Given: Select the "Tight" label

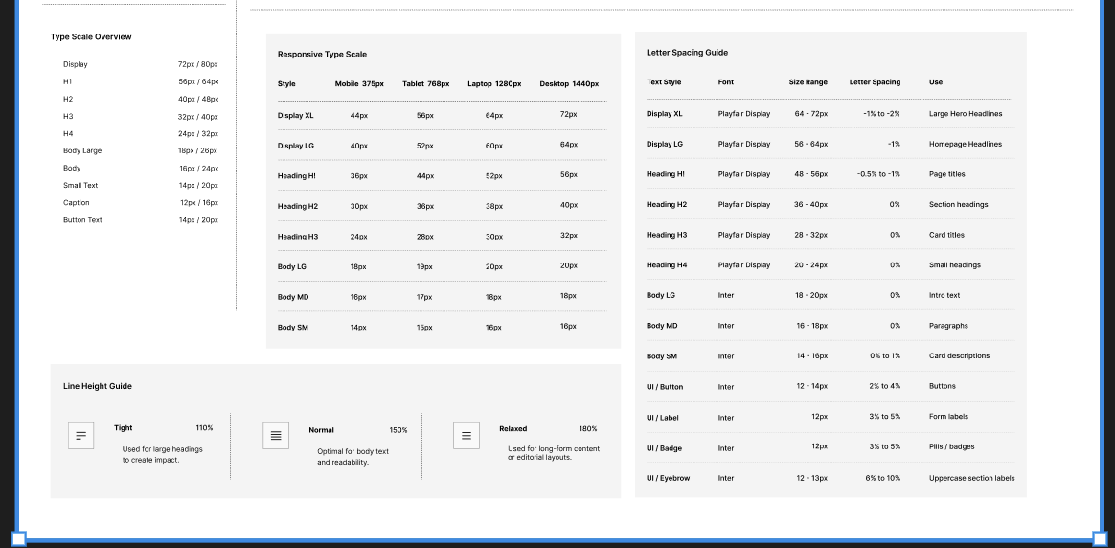Looking at the screenshot, I should coord(123,428).
